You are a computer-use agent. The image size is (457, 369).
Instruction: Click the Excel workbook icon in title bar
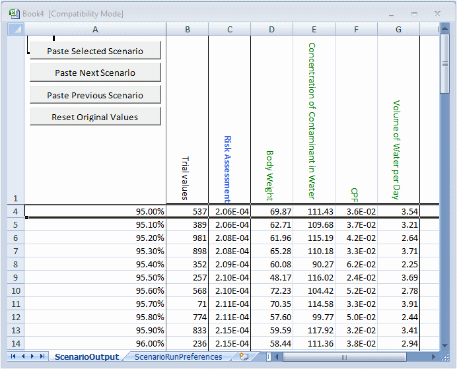tap(14, 14)
